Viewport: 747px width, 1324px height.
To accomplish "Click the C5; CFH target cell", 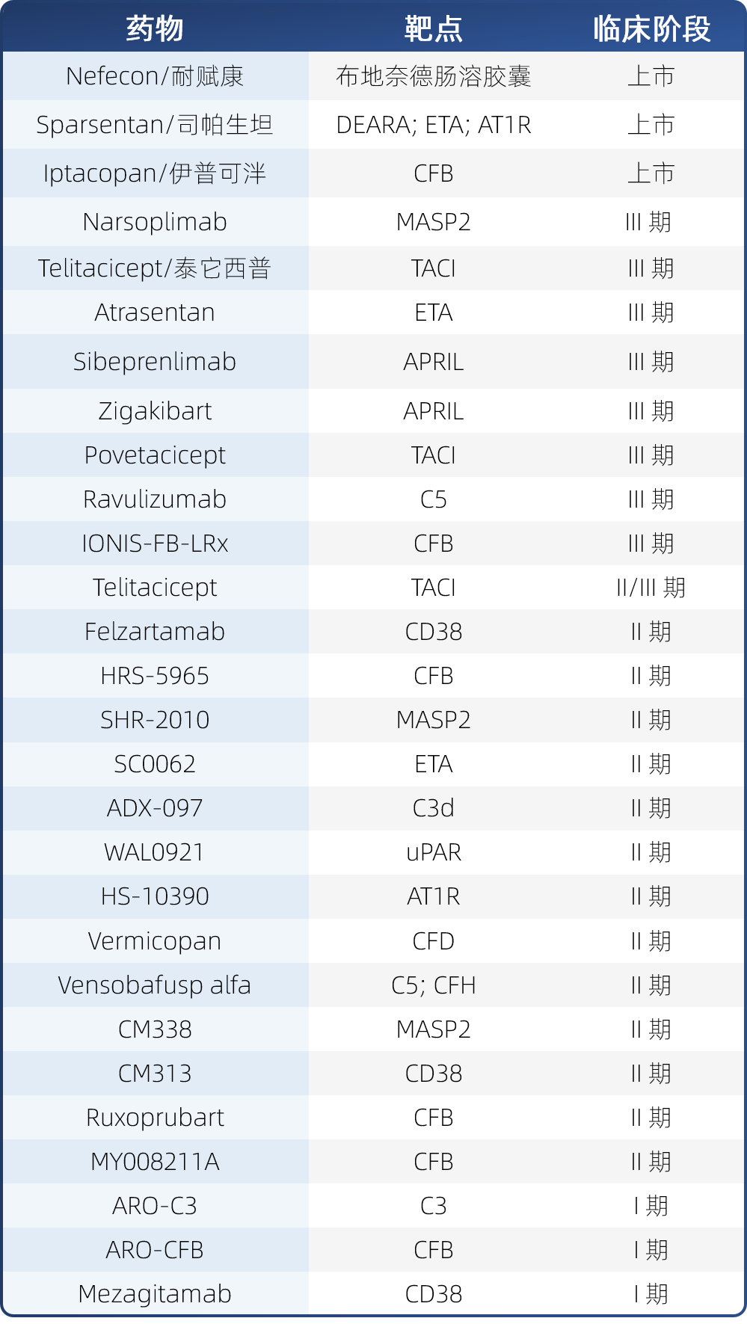I will (x=433, y=985).
